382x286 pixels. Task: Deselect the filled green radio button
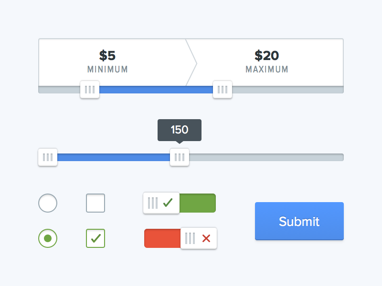point(48,238)
